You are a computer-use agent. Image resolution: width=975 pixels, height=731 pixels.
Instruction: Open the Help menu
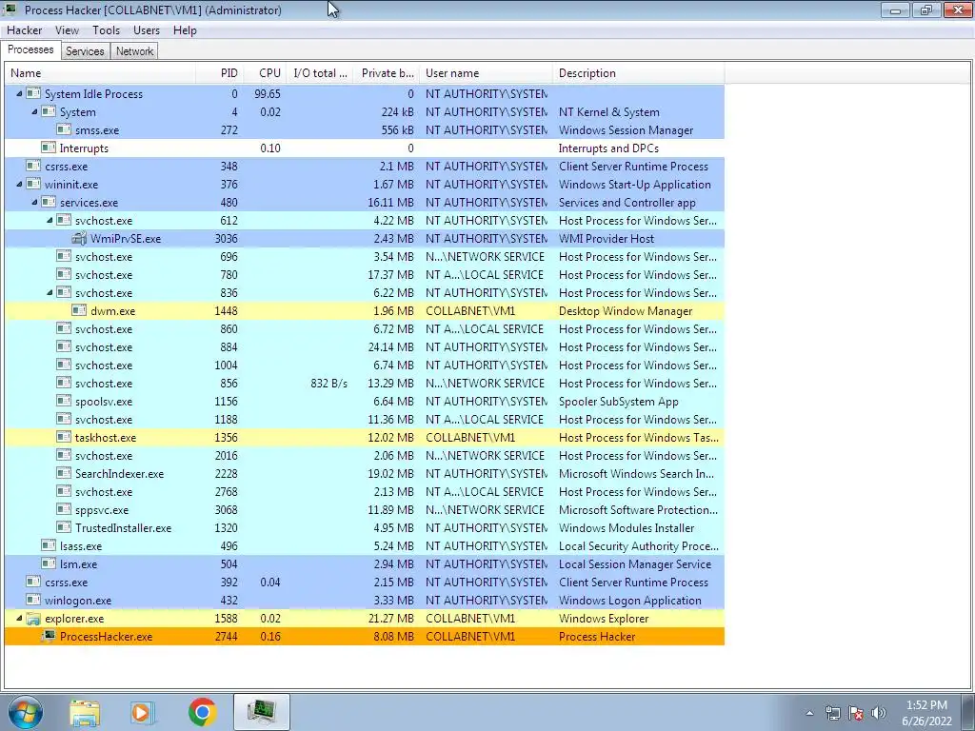point(185,30)
